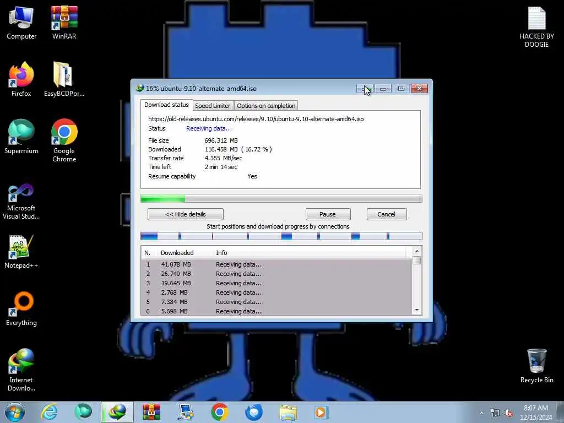
Task: Select connection row 2 with 26.740 MB
Action: point(276,274)
